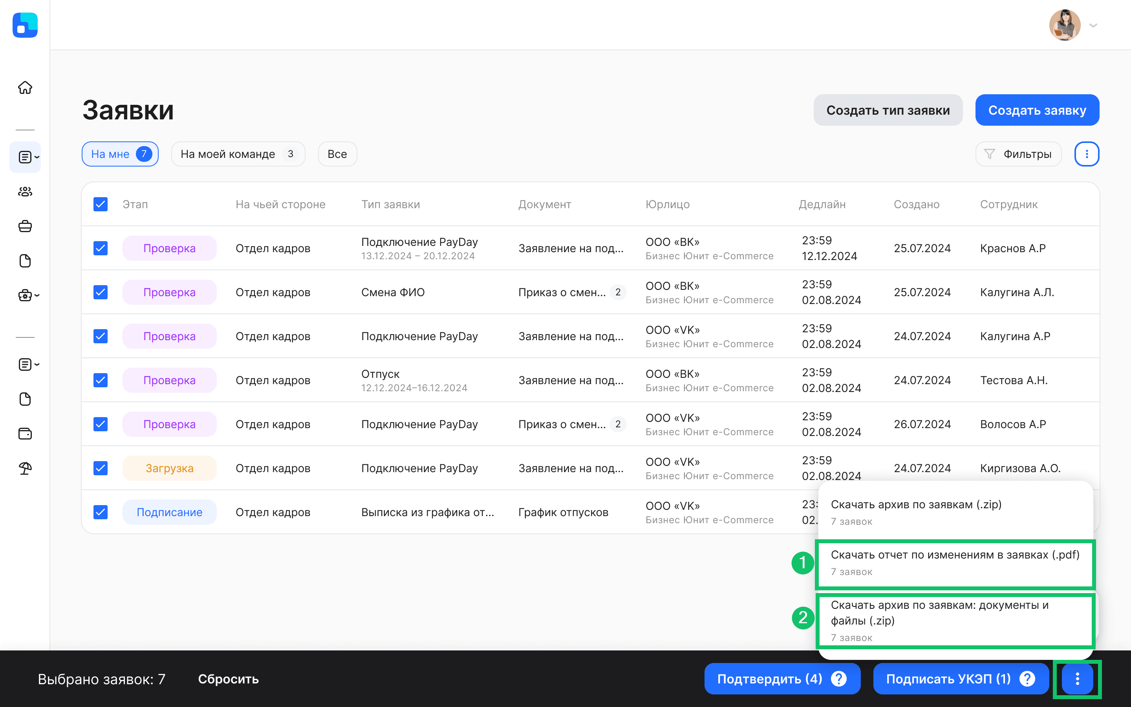
Task: Open three-dots menu next to Фильтры
Action: 1086,154
